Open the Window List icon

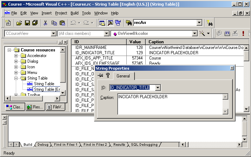[x=118, y=23]
